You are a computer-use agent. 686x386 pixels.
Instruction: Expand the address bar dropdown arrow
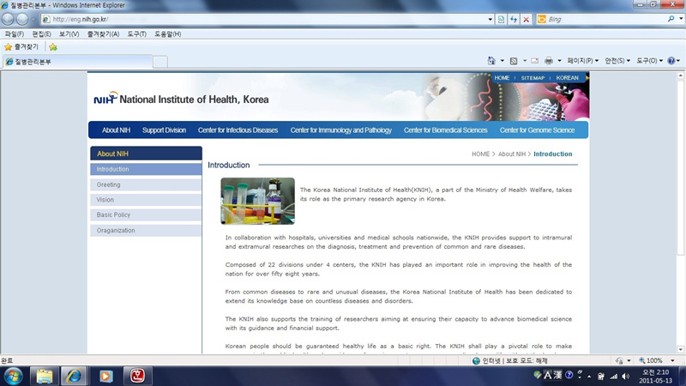pos(490,19)
